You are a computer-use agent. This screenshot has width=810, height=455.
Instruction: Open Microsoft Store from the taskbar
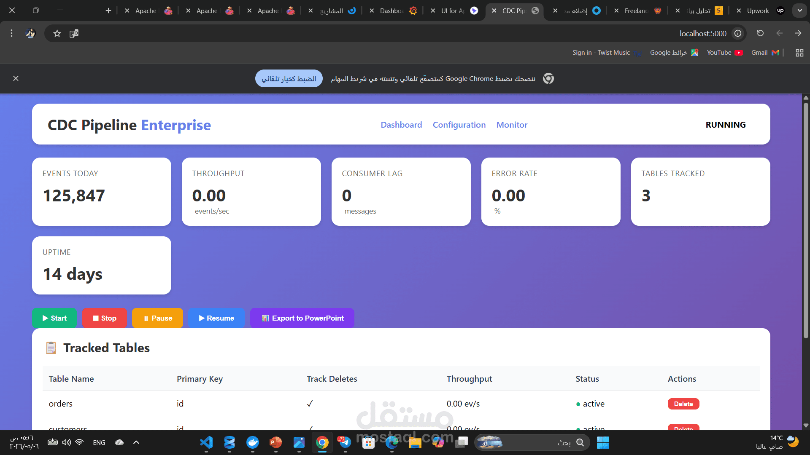(x=368, y=442)
